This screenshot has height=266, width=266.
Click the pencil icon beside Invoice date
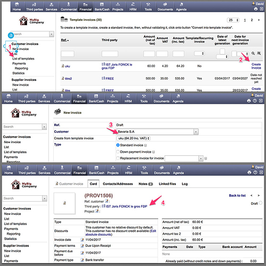click(82, 240)
